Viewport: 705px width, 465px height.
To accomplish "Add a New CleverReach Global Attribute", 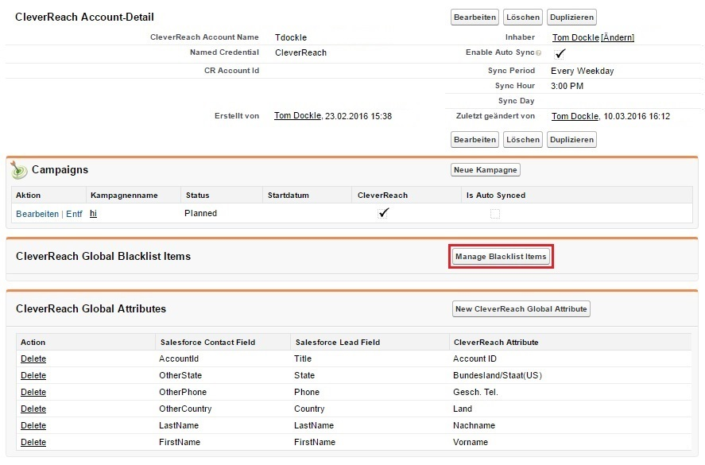I will click(521, 309).
